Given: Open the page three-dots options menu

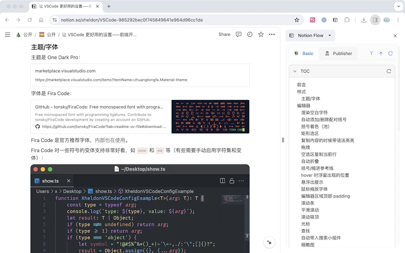Looking at the screenshot, I should [272, 34].
